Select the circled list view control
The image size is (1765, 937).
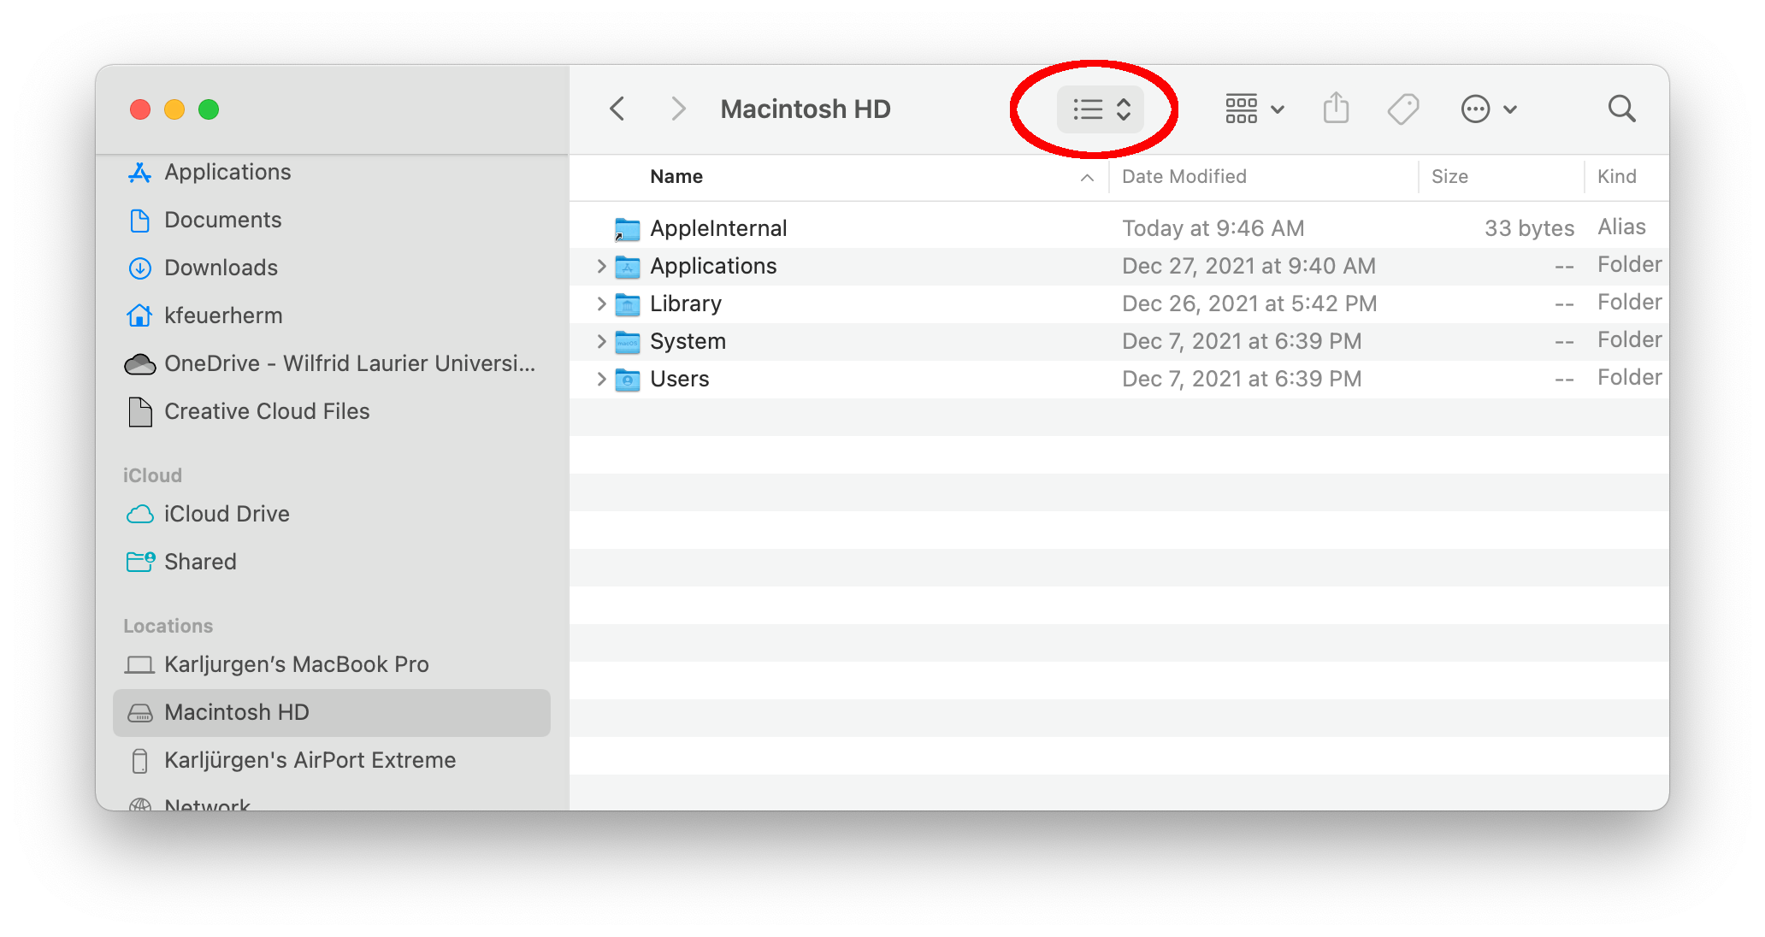(1101, 109)
